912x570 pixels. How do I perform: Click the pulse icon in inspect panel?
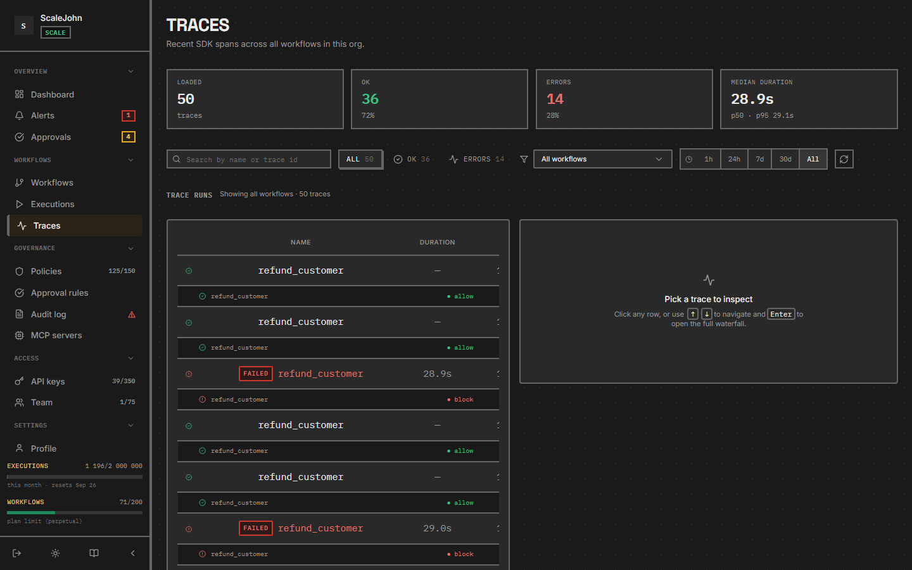pyautogui.click(x=709, y=280)
